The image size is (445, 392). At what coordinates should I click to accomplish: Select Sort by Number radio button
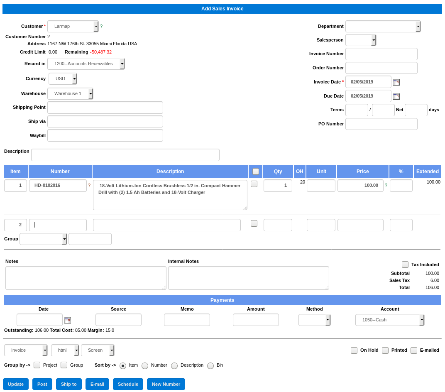coord(145,365)
